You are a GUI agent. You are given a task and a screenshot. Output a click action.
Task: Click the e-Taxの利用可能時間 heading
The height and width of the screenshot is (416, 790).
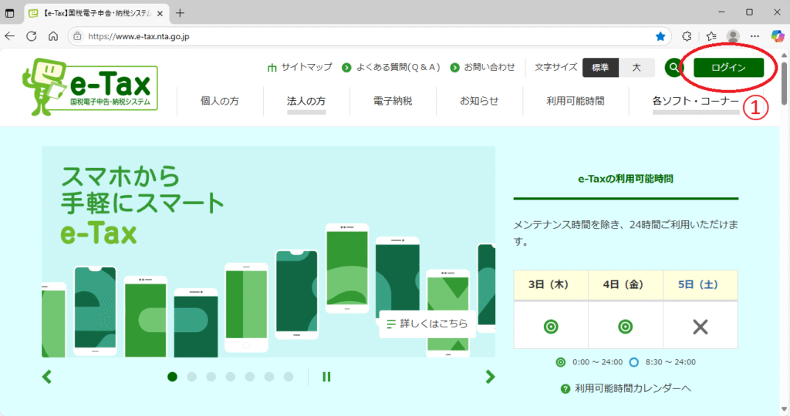[626, 179]
